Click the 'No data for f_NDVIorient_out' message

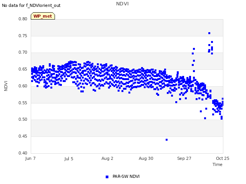pyautogui.click(x=31, y=5)
